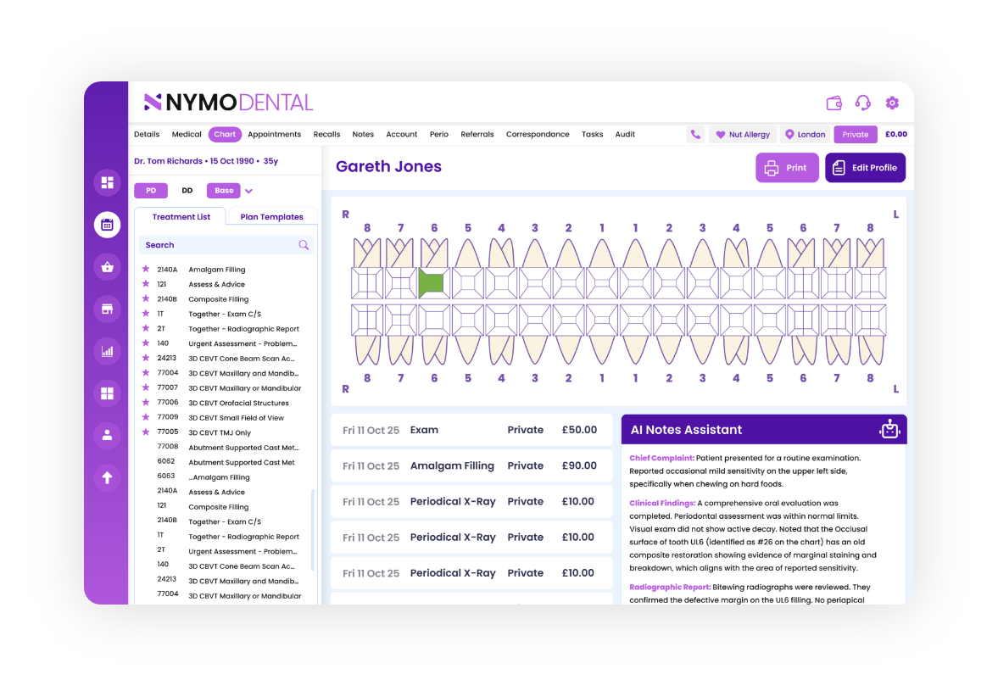This screenshot has height=691, width=998.
Task: Open the Medical tab
Action: tap(187, 134)
